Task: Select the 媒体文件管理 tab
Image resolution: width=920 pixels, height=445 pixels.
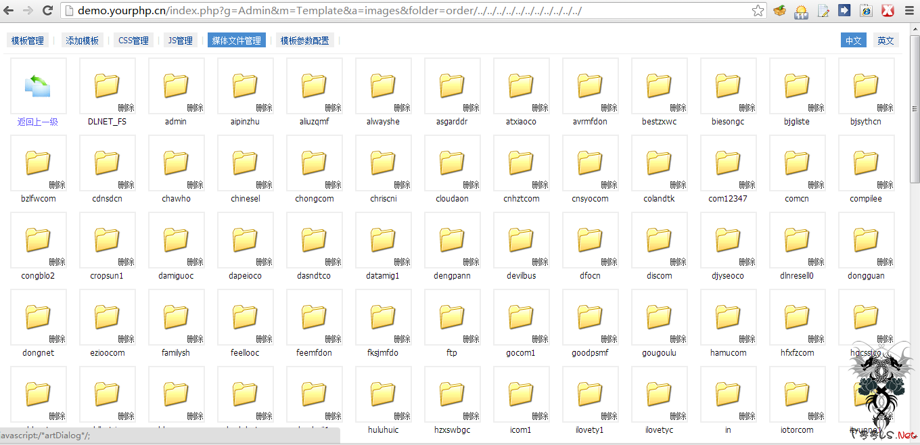Action: (237, 41)
